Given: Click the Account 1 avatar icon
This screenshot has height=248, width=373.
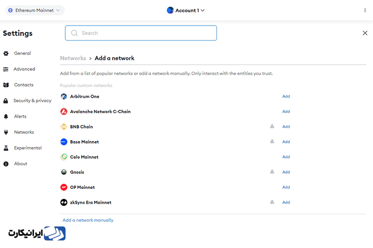Looking at the screenshot, I should tap(170, 10).
